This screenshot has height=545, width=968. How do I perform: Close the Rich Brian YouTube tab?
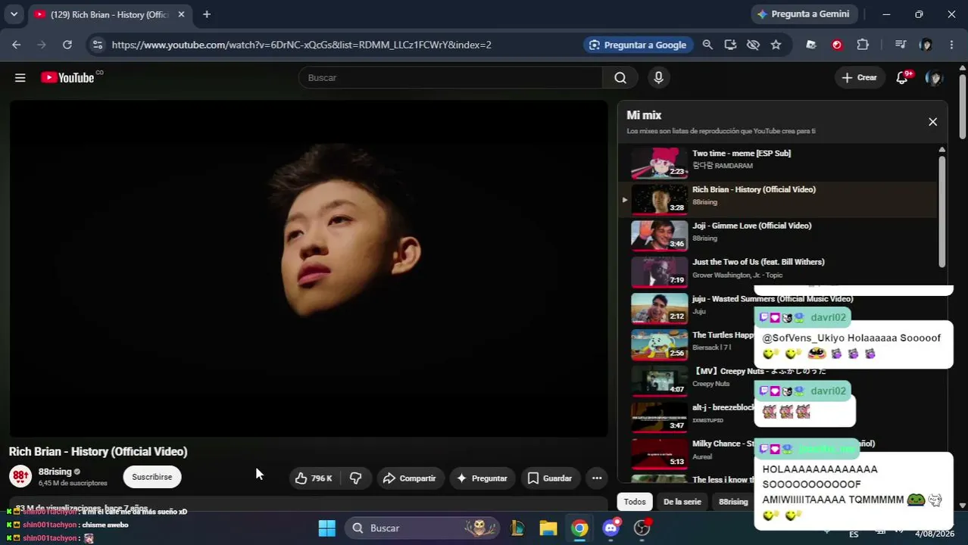181,14
